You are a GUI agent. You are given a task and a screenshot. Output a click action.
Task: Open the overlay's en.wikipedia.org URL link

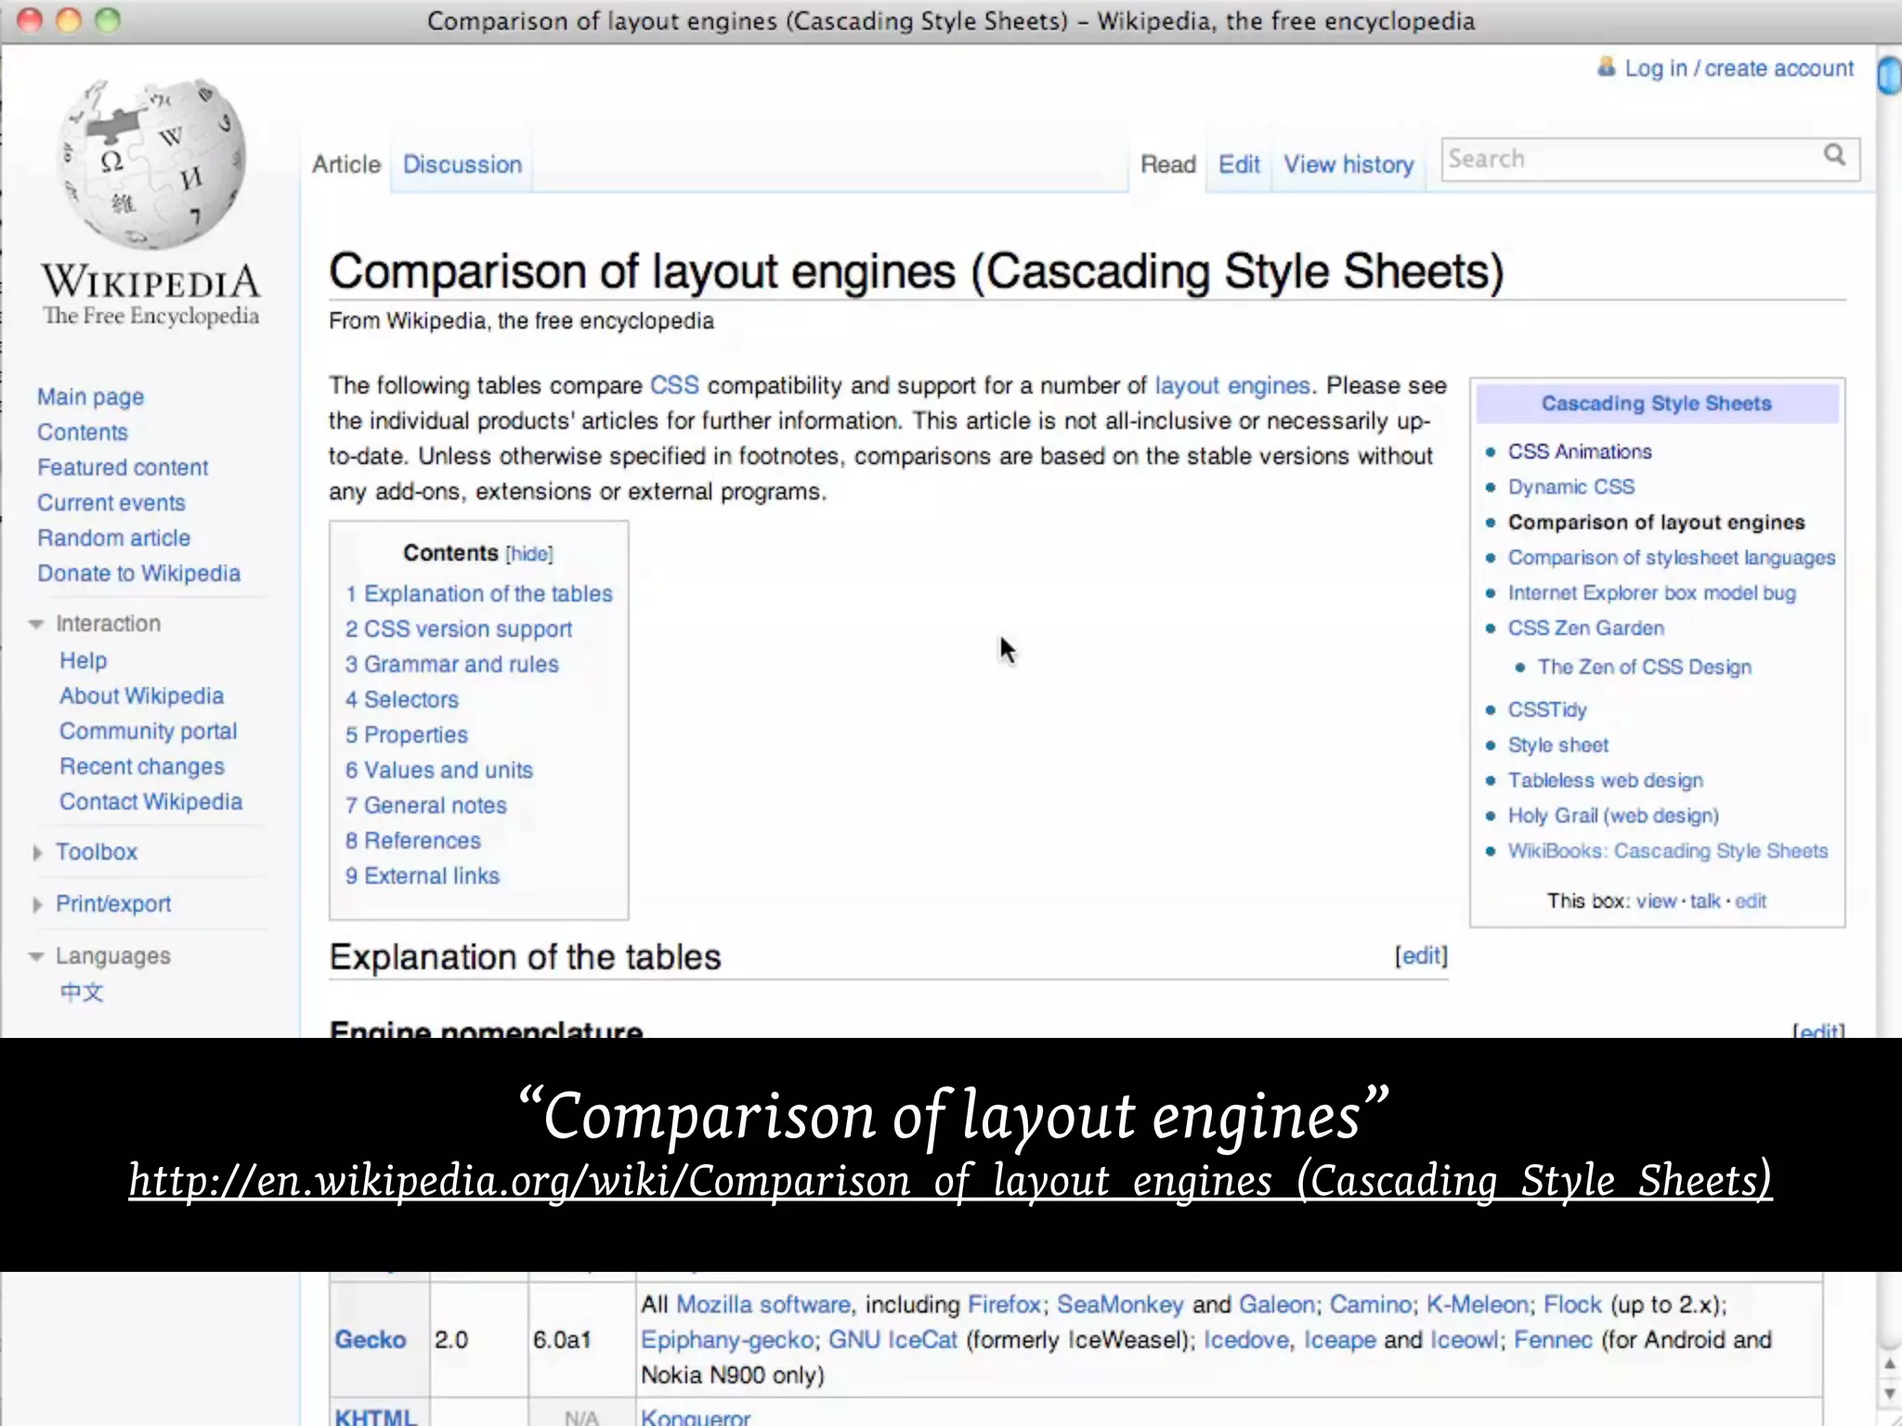tap(950, 1180)
